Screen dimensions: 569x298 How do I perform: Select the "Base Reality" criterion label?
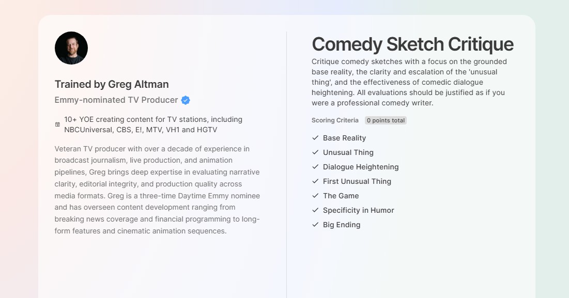point(344,138)
